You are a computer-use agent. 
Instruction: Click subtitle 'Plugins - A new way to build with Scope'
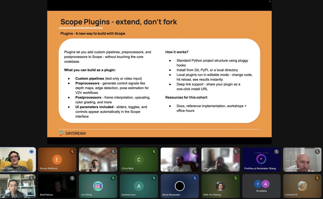tap(93, 34)
